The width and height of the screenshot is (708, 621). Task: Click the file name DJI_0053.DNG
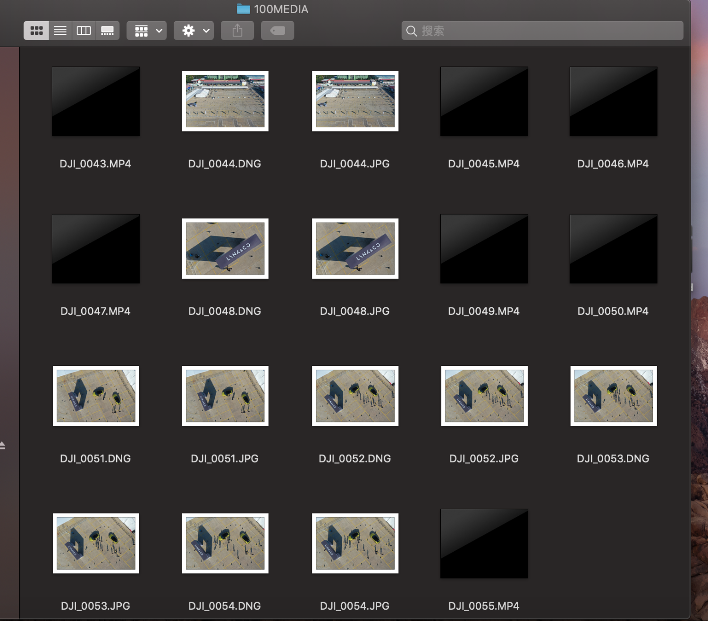click(x=613, y=458)
